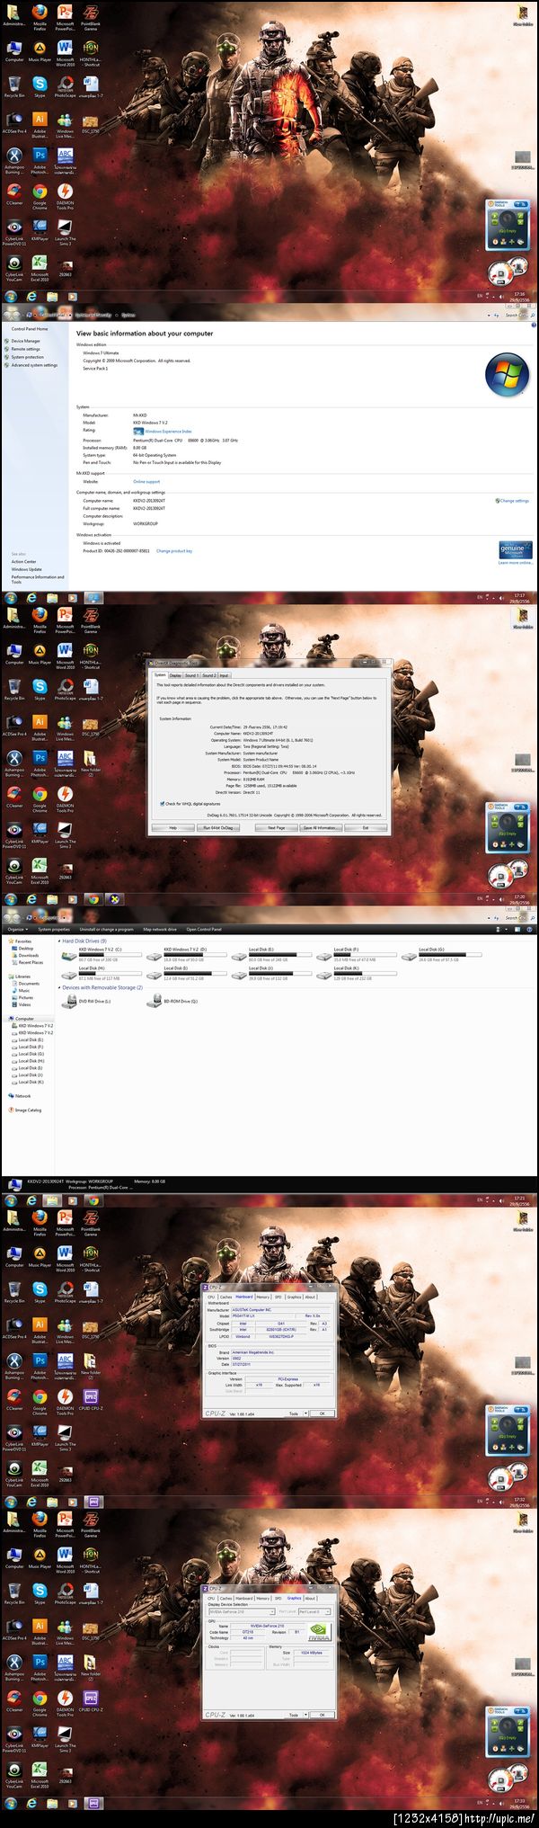Click Advanced system settings shield icon
Image resolution: width=539 pixels, height=1828 pixels.
pos(7,365)
